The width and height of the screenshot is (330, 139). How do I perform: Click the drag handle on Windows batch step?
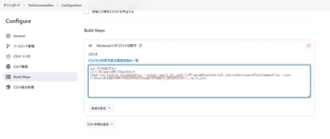coord(90,46)
